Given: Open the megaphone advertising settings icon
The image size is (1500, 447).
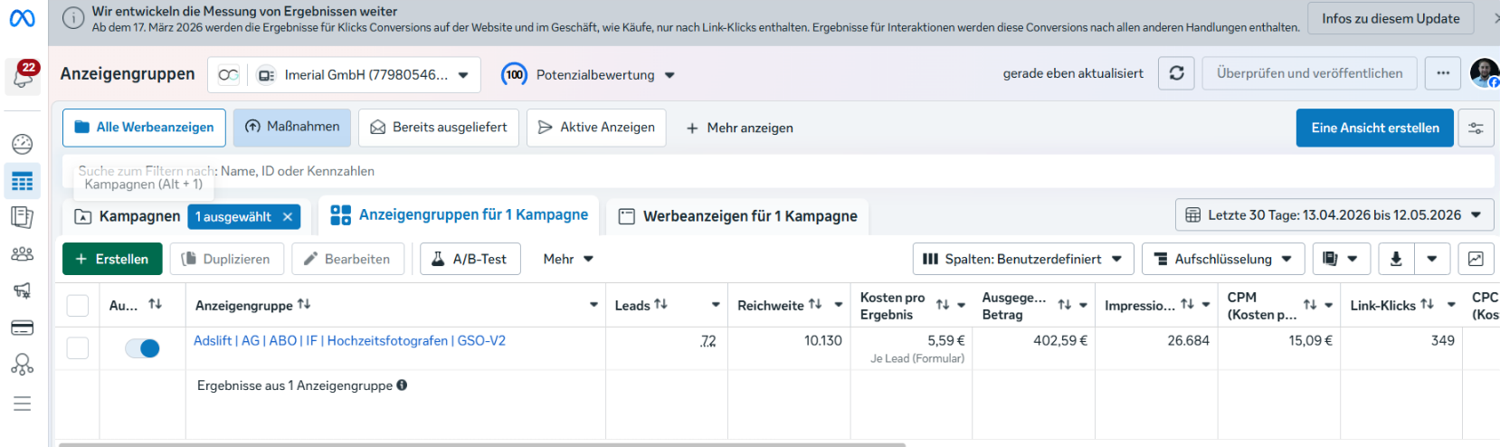Looking at the screenshot, I should tap(23, 290).
